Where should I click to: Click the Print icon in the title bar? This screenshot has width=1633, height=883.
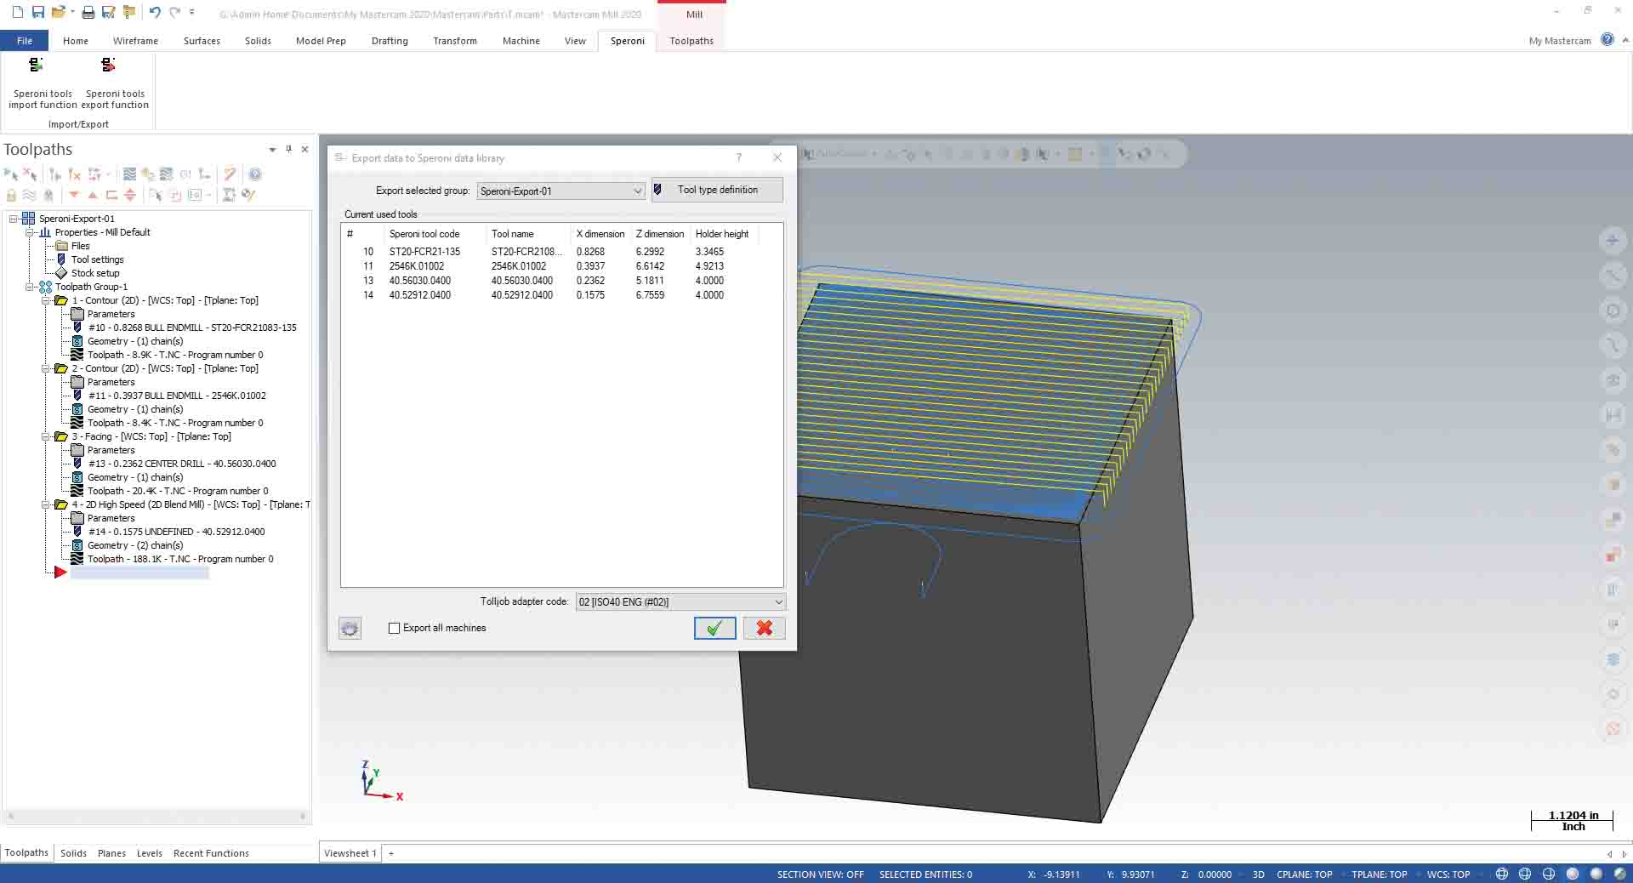point(88,12)
